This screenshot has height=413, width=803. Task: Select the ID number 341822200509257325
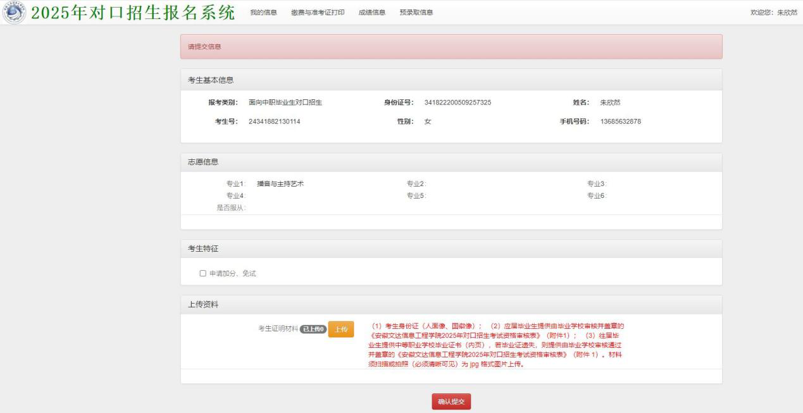[x=458, y=102]
